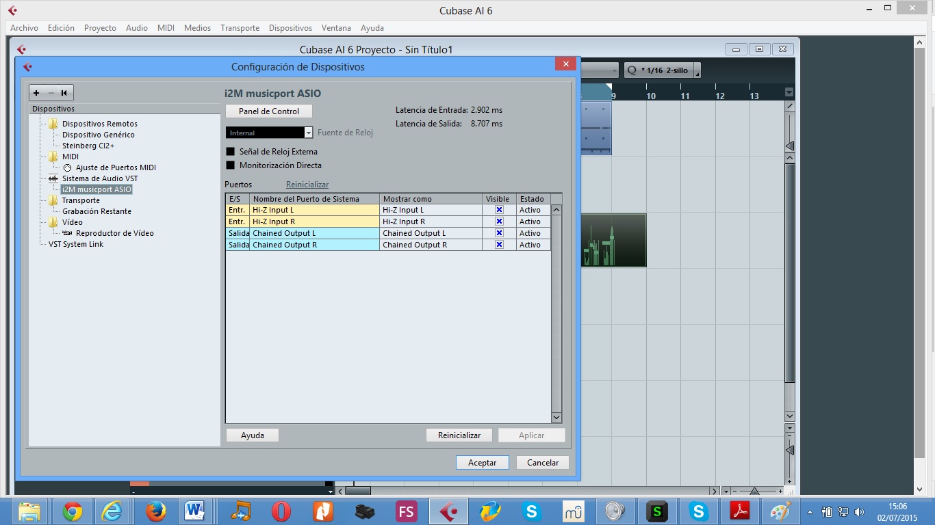935x525 pixels.
Task: Click the Ayuda button in dialog
Action: [x=253, y=435]
